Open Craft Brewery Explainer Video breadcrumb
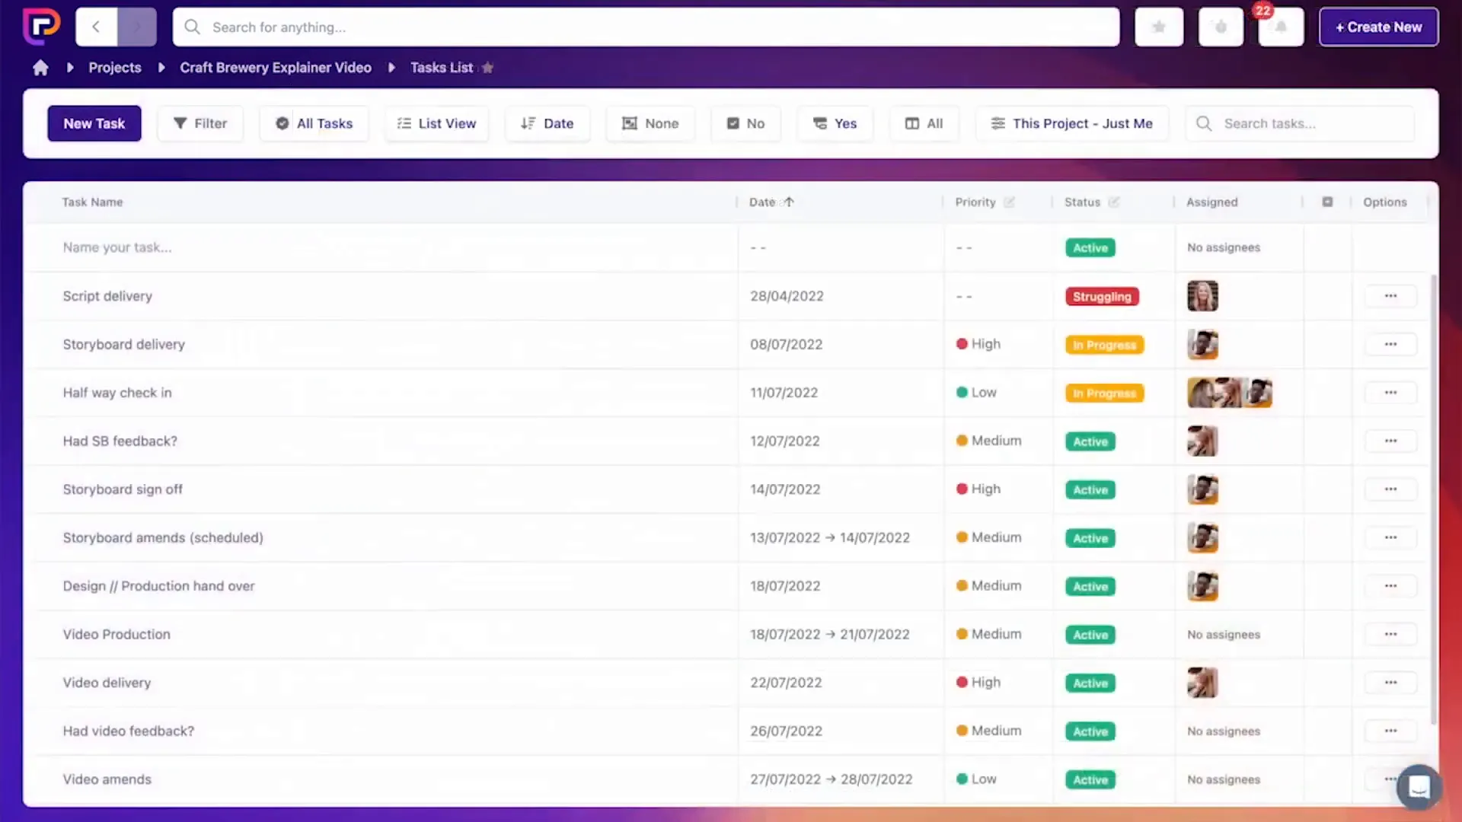The image size is (1462, 822). click(276, 67)
